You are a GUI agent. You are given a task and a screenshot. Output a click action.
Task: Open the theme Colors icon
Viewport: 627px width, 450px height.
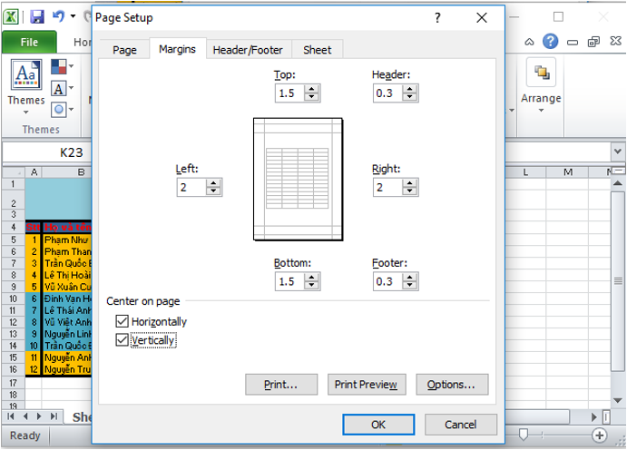60,68
